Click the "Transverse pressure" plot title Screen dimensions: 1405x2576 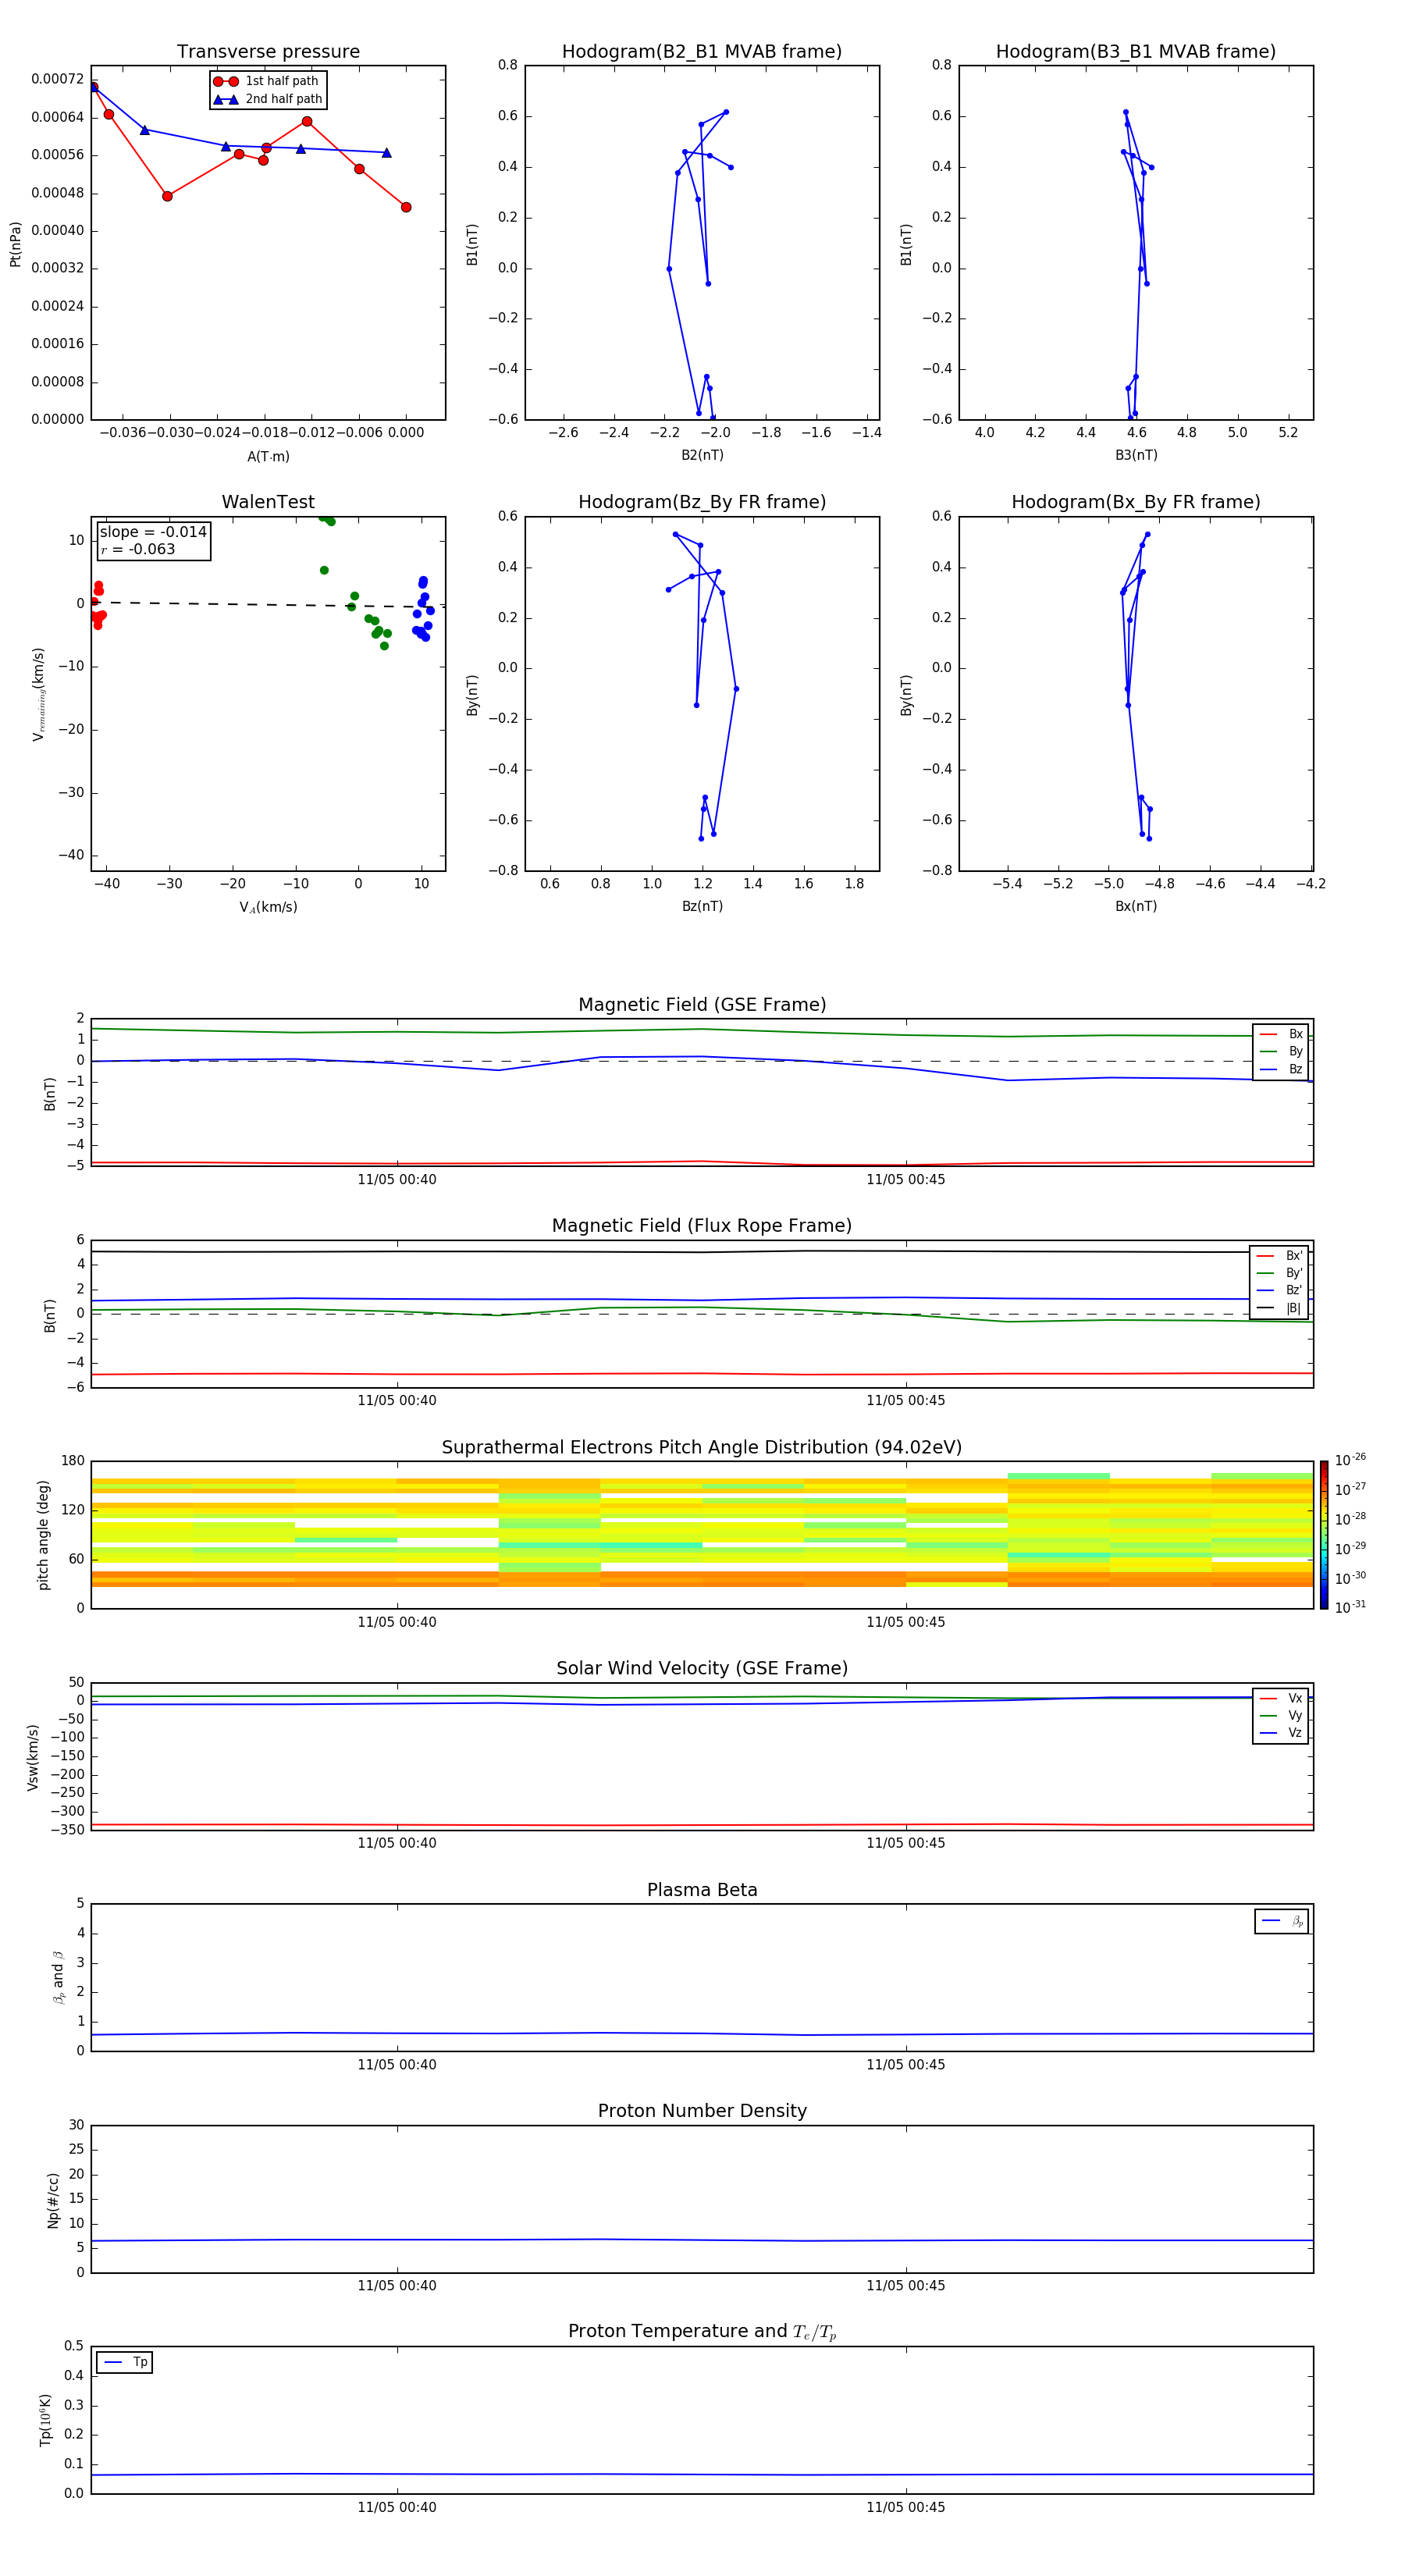coord(268,52)
